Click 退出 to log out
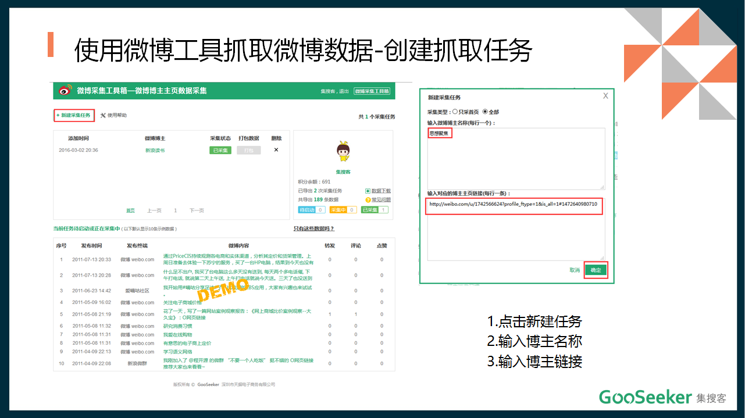 point(344,91)
